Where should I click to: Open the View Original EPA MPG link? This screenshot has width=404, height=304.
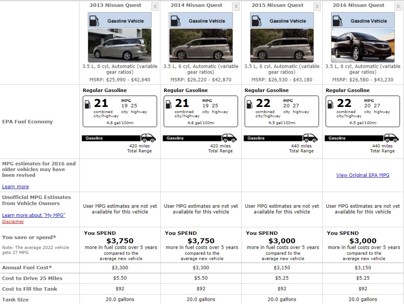point(363,175)
